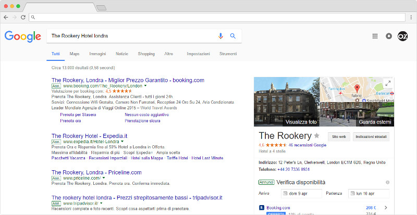417x215 pixels.
Task: Click the browser forward arrow
Action: click(15, 17)
